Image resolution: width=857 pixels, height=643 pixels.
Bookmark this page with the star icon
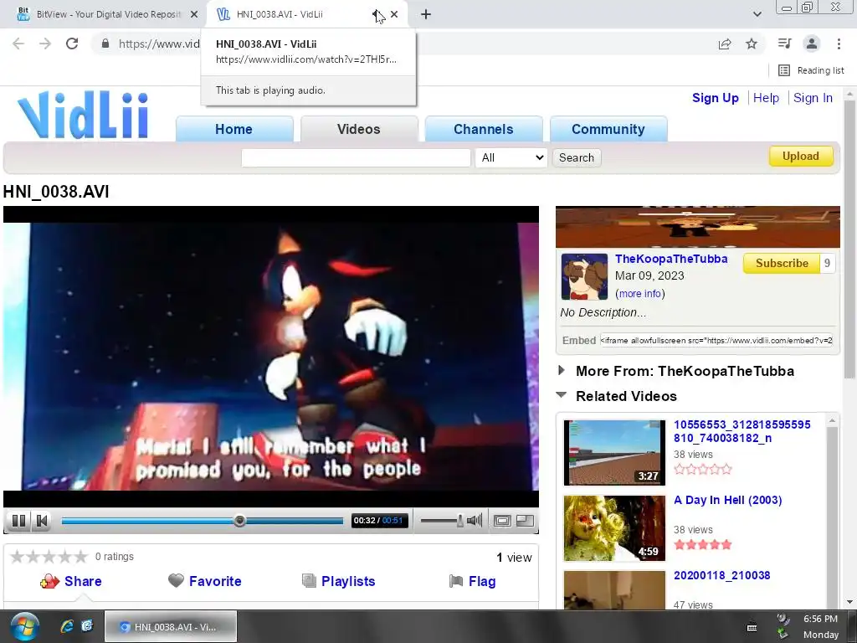point(752,44)
